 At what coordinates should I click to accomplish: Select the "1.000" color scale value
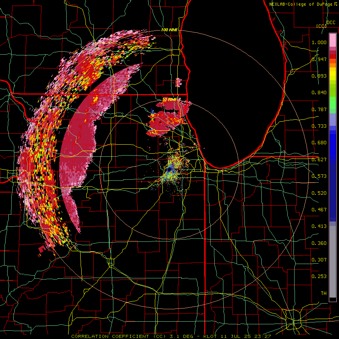(319, 42)
